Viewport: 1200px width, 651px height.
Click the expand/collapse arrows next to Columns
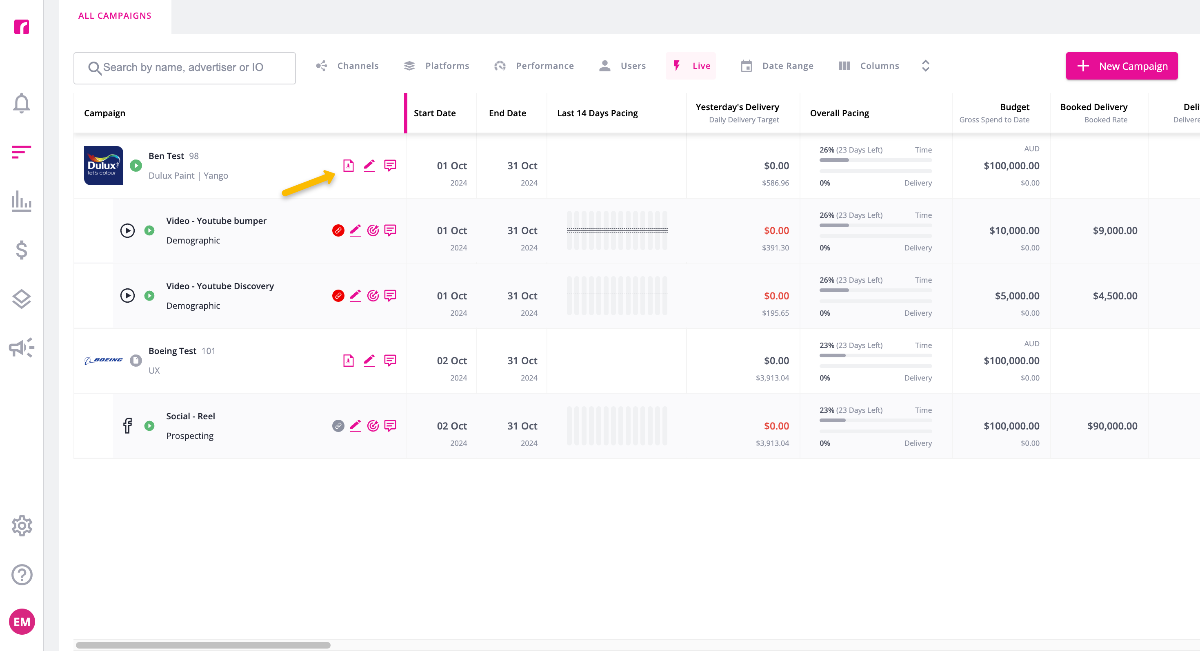click(926, 66)
